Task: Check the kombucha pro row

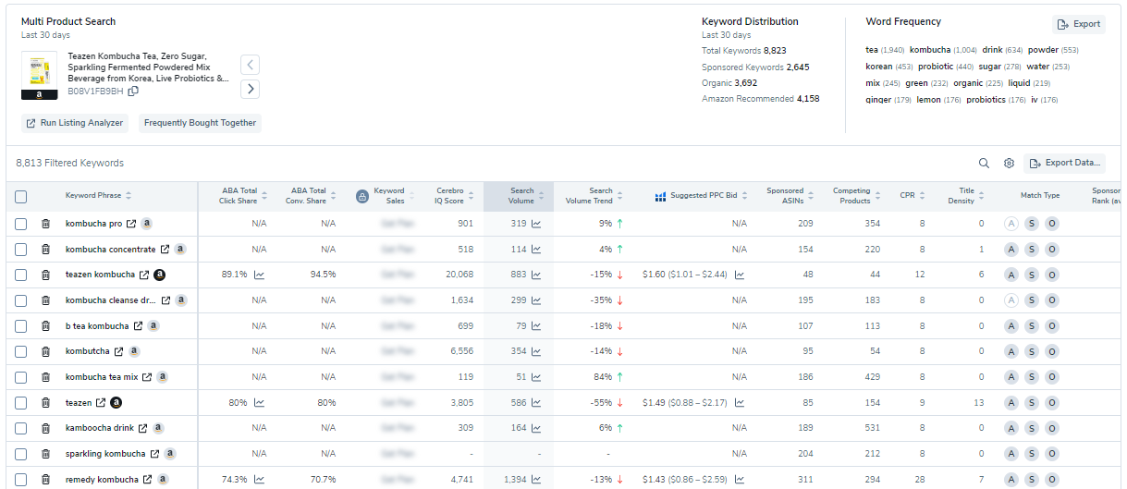Action: click(21, 224)
